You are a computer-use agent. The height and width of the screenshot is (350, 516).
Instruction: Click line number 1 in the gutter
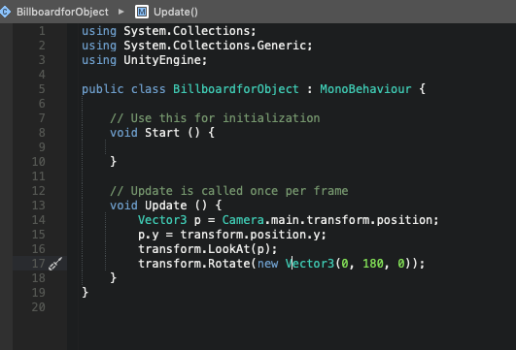[42, 31]
